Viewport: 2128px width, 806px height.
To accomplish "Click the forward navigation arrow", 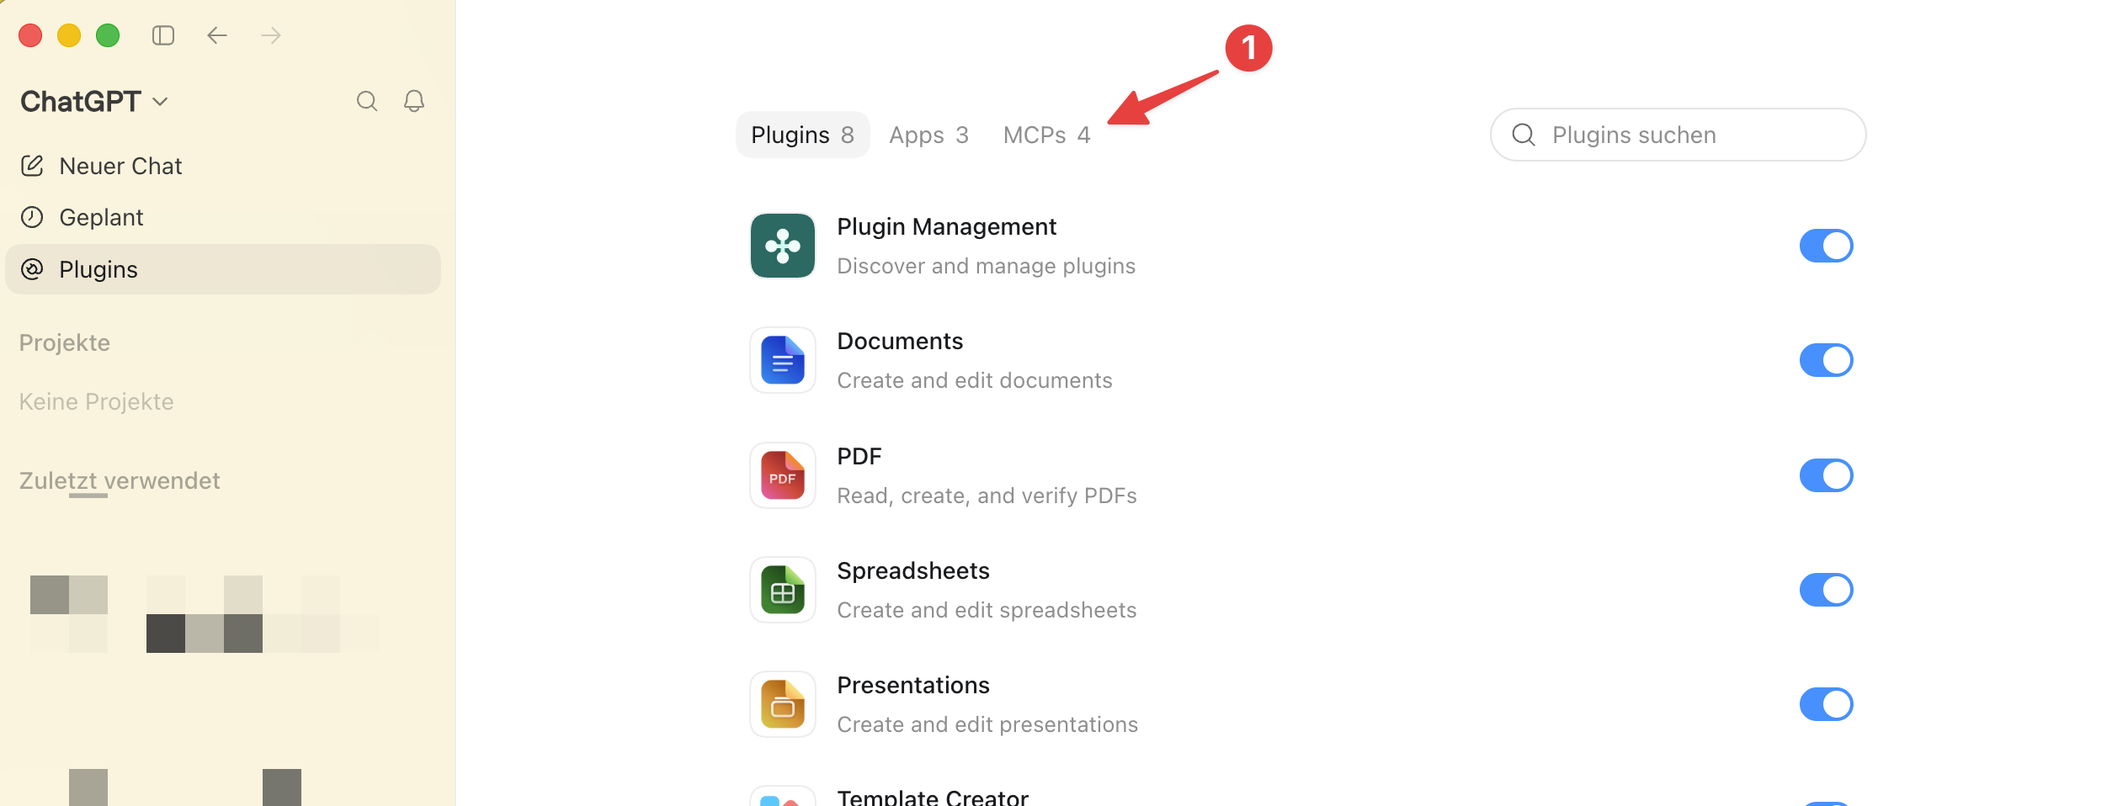I will pyautogui.click(x=271, y=35).
